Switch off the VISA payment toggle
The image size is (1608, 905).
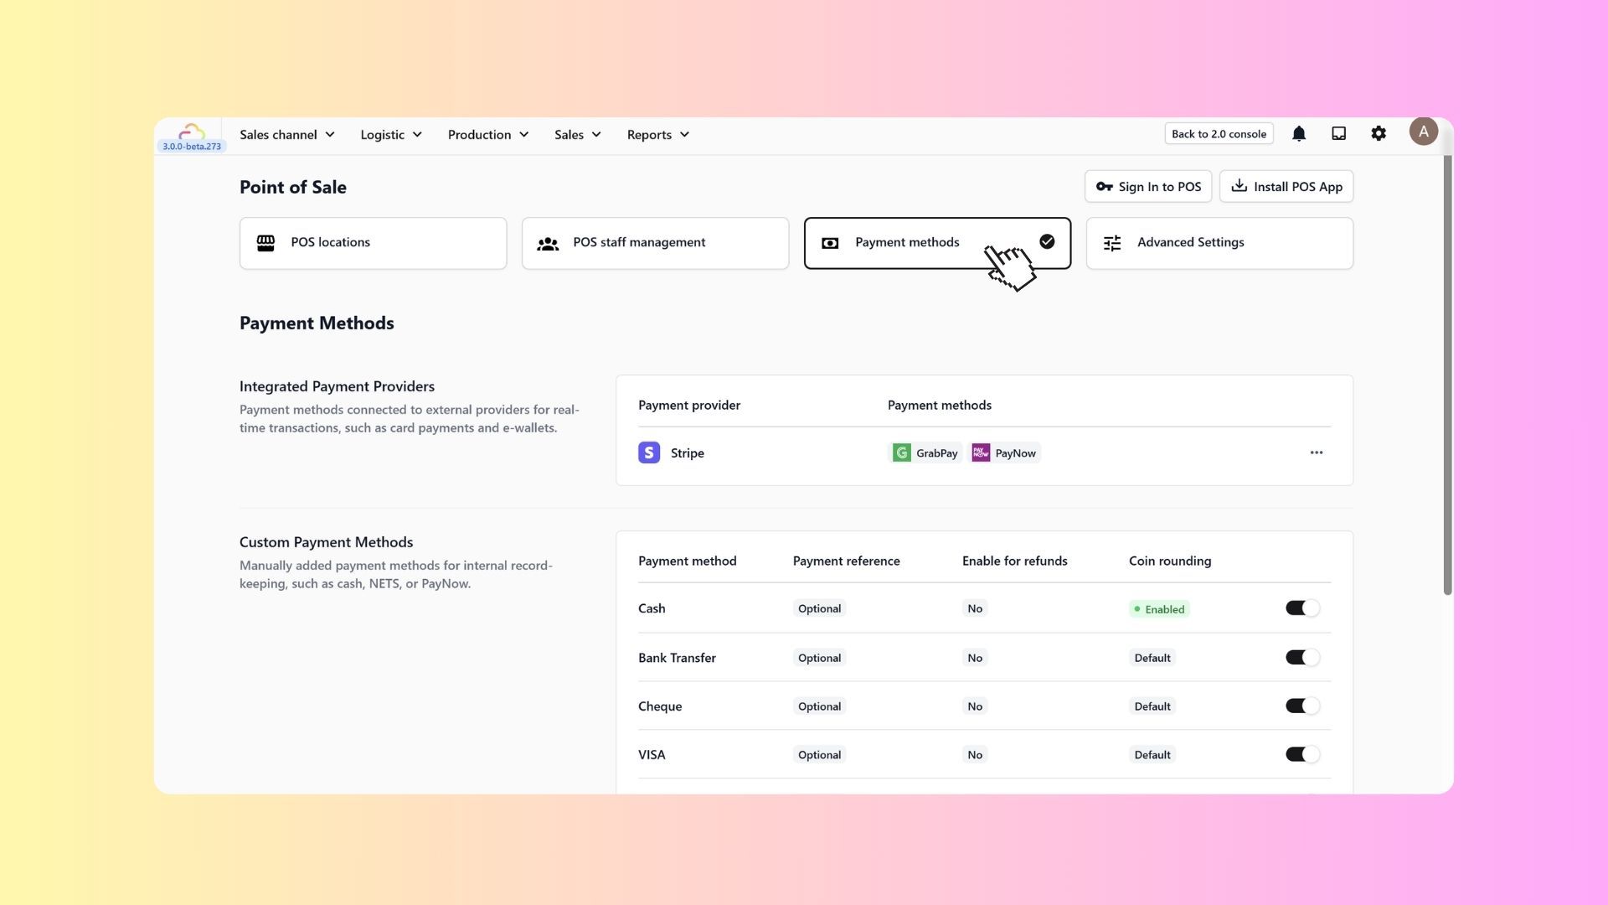(1302, 755)
